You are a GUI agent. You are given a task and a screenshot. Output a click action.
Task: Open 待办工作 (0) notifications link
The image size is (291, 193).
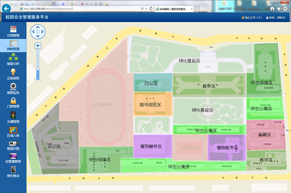252,18
